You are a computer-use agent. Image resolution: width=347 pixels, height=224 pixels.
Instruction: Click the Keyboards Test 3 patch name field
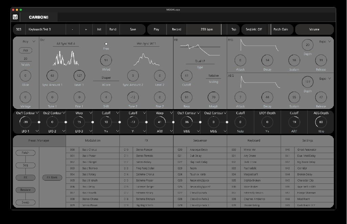[x=46, y=29]
